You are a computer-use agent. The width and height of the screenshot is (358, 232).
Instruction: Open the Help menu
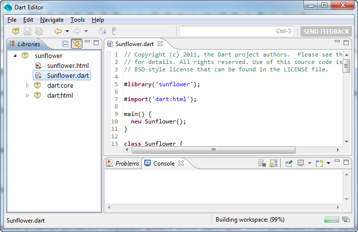click(x=98, y=20)
